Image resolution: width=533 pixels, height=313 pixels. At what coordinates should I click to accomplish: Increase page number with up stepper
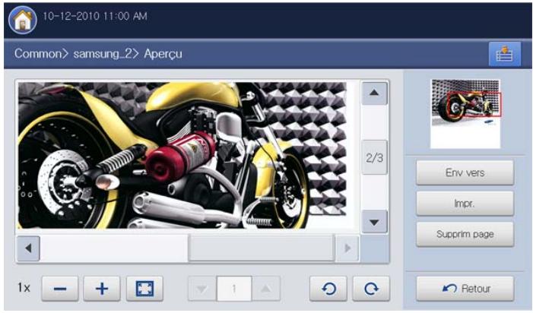point(266,289)
